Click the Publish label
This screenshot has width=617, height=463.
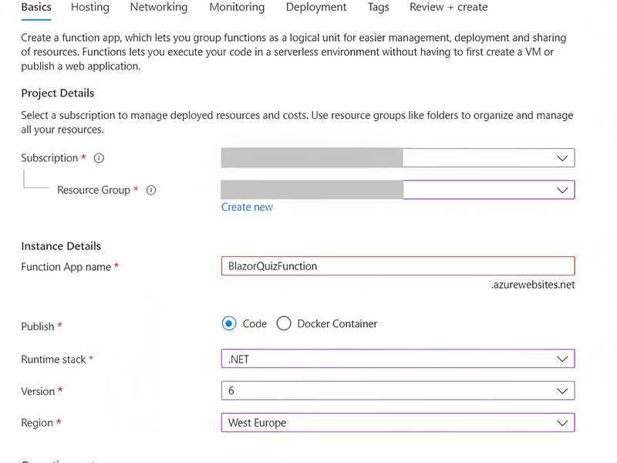coord(38,326)
